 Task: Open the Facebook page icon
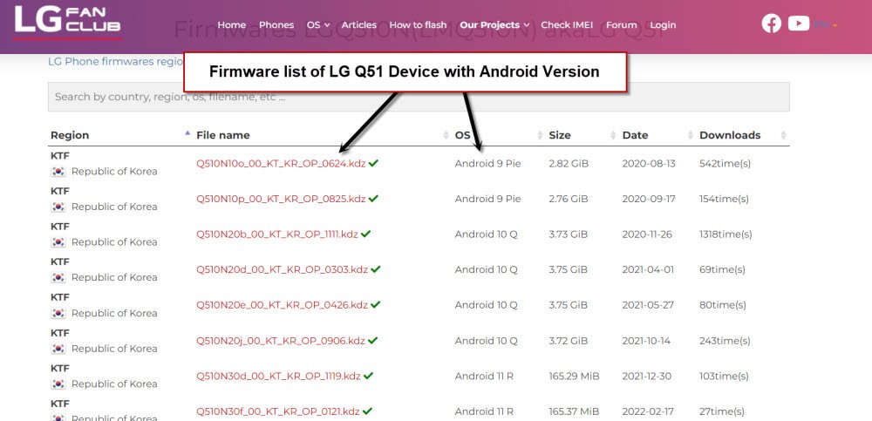point(772,24)
